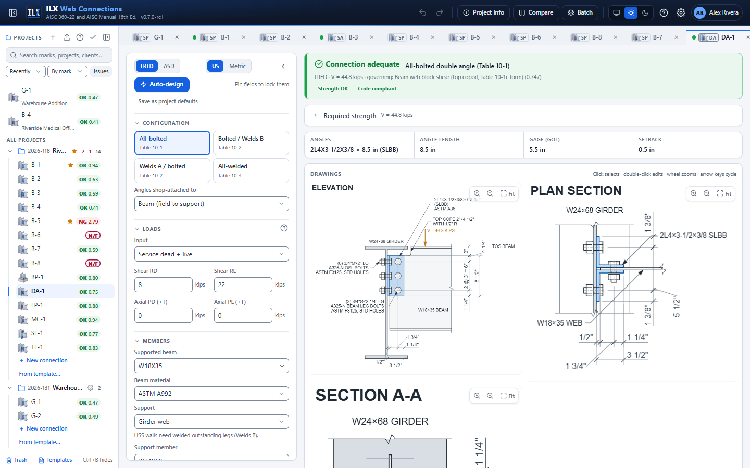Screen dimensions: 750x468
Task: Switch to the B-8 tab
Action: tap(592, 37)
